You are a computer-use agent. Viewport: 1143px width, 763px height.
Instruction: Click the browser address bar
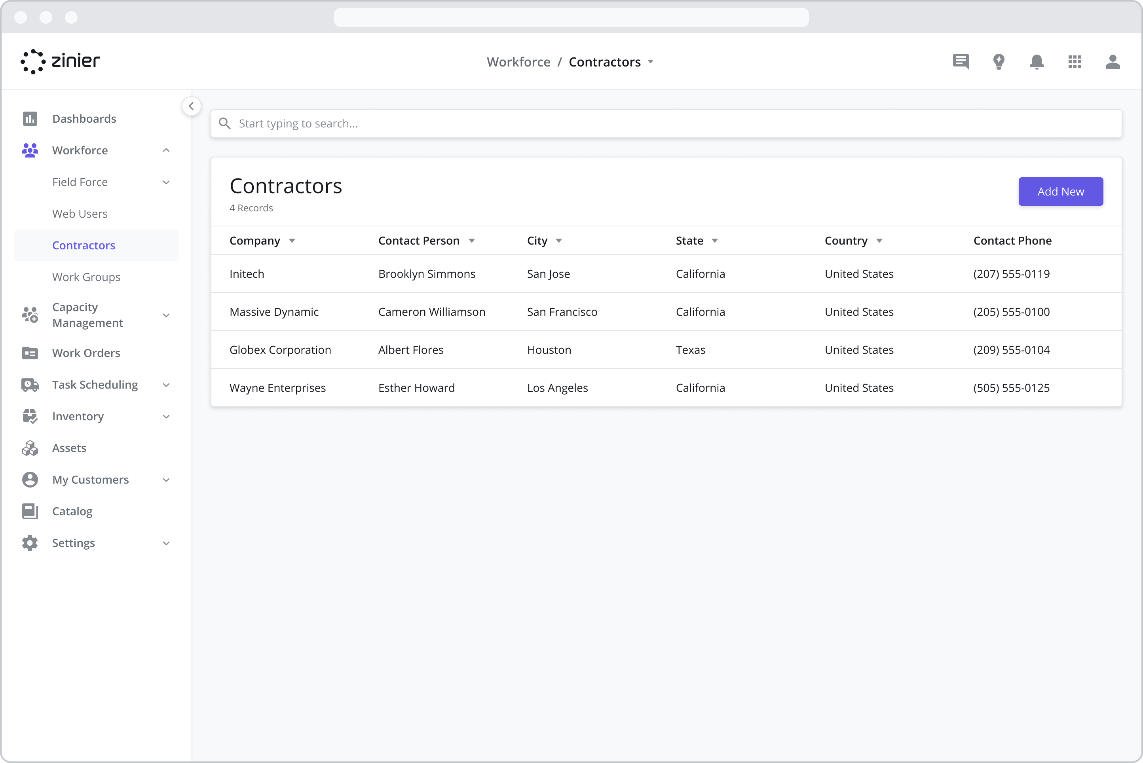(571, 17)
